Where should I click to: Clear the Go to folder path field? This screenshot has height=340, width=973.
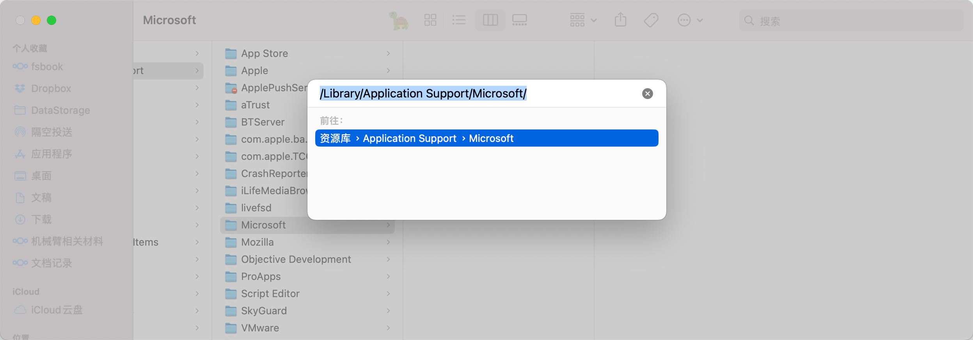pos(648,94)
